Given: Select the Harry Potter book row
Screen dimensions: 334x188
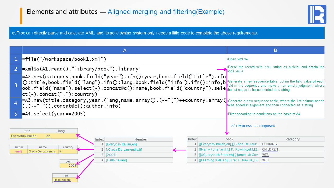Looking at the screenshot, I should (x=229, y=150).
